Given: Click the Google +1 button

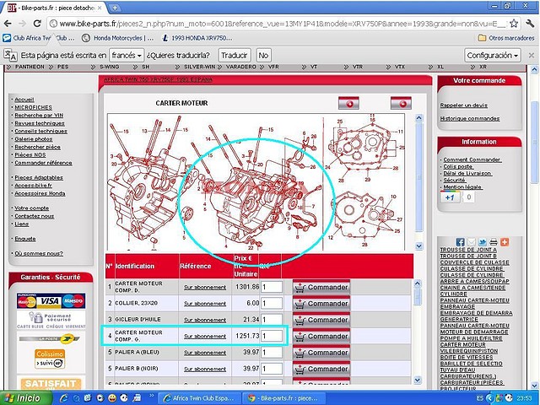Looking at the screenshot, I should (x=450, y=197).
